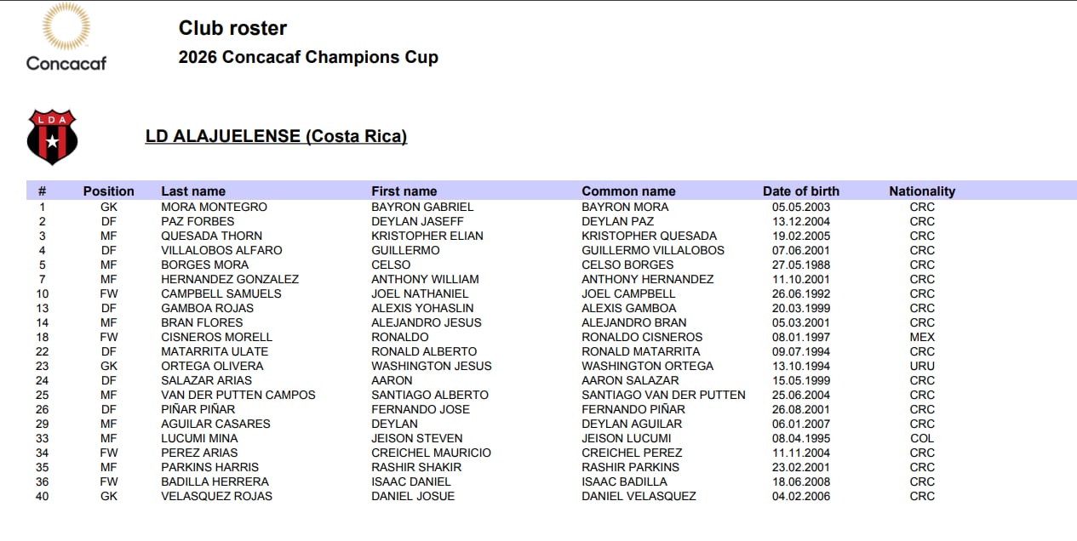Select the 2026 Concacaf Champions Cup subtitle
Screen dimensions: 1077x541
point(308,58)
